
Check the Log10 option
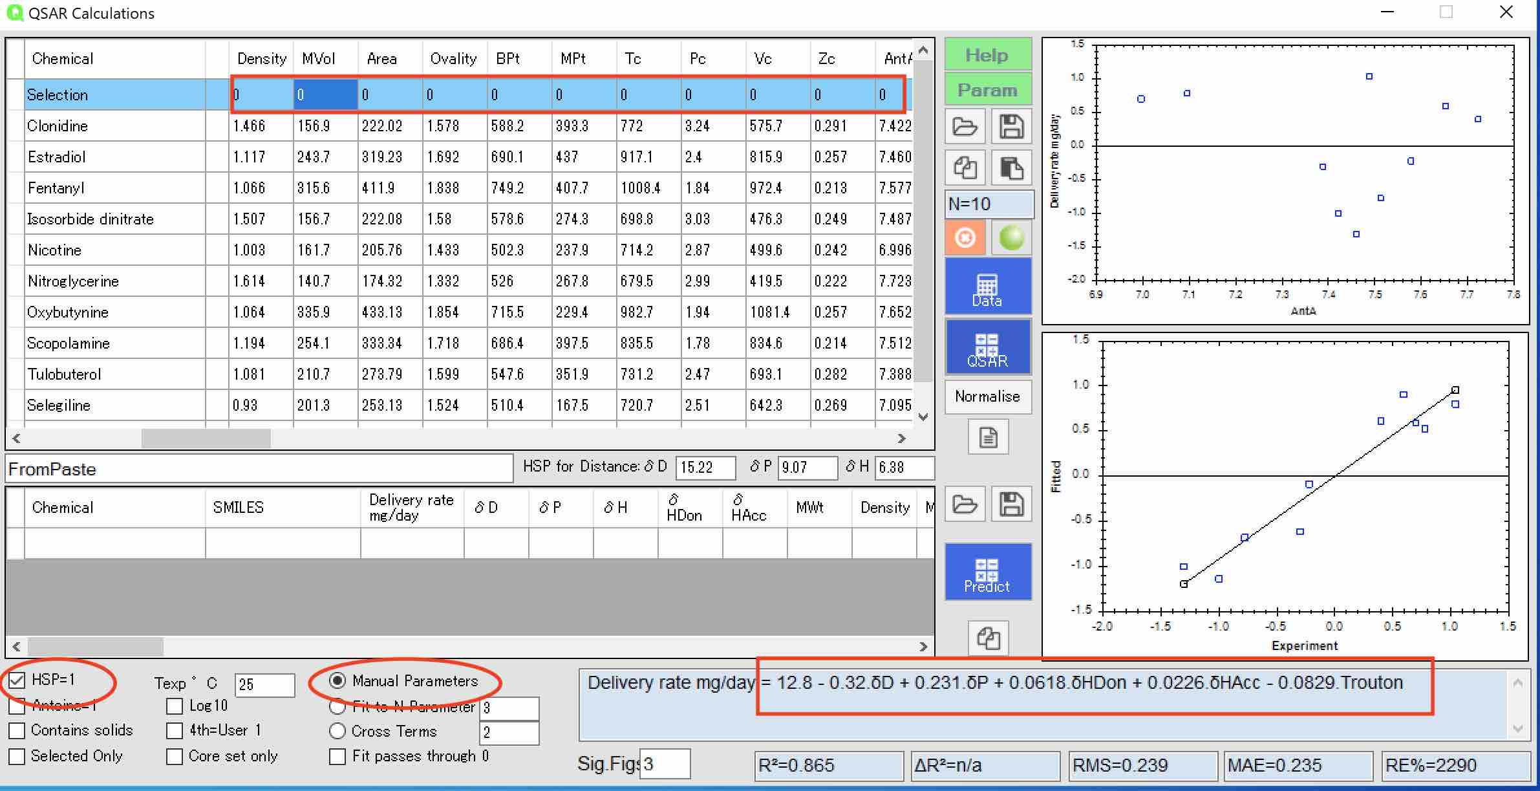(x=175, y=706)
